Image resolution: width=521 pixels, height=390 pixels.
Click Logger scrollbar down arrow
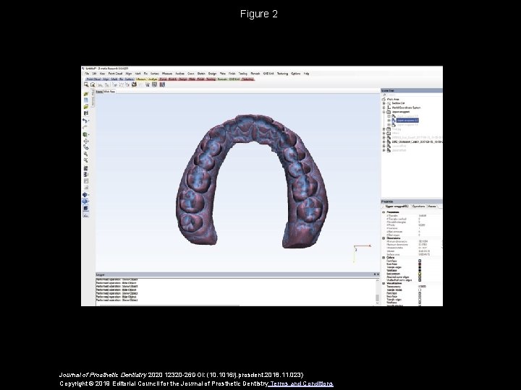377,303
